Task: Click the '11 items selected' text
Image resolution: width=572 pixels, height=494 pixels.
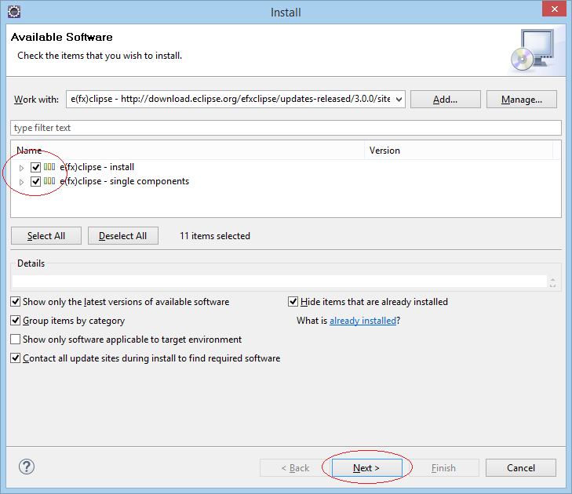Action: (215, 236)
